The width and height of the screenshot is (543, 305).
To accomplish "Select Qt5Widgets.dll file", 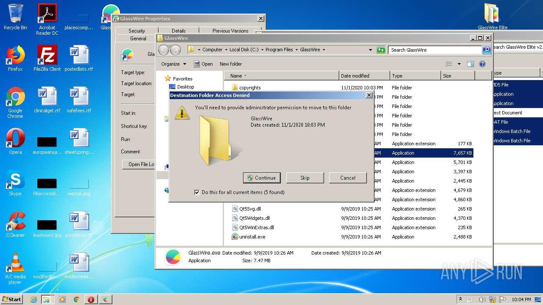I will 352,218.
